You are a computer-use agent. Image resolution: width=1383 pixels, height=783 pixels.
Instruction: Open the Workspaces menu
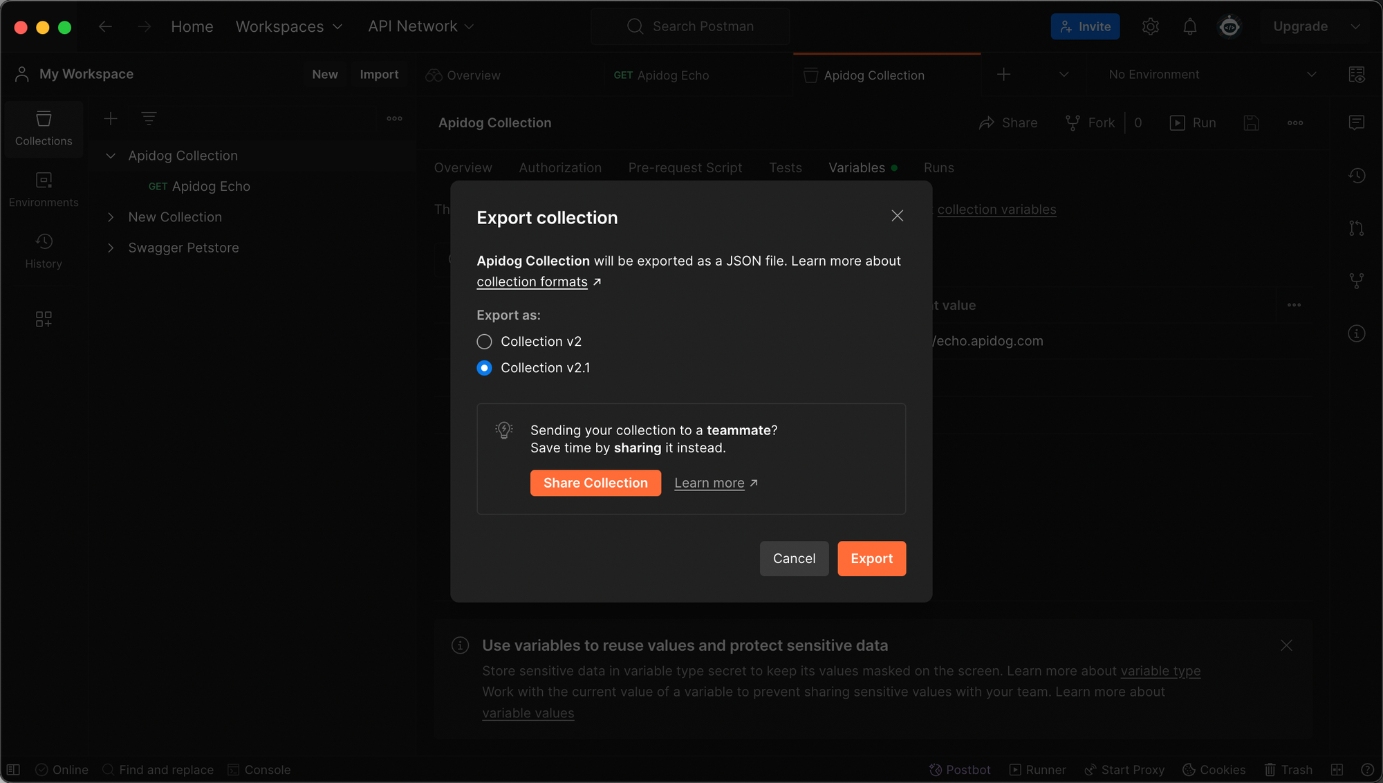coord(288,27)
